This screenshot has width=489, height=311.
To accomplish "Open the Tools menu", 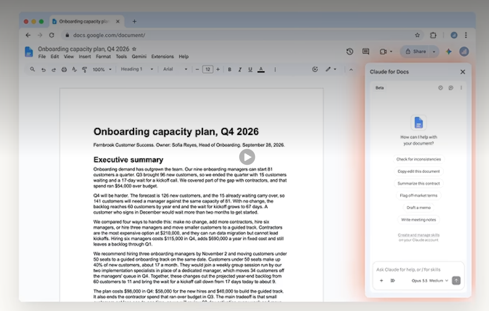I will click(121, 57).
